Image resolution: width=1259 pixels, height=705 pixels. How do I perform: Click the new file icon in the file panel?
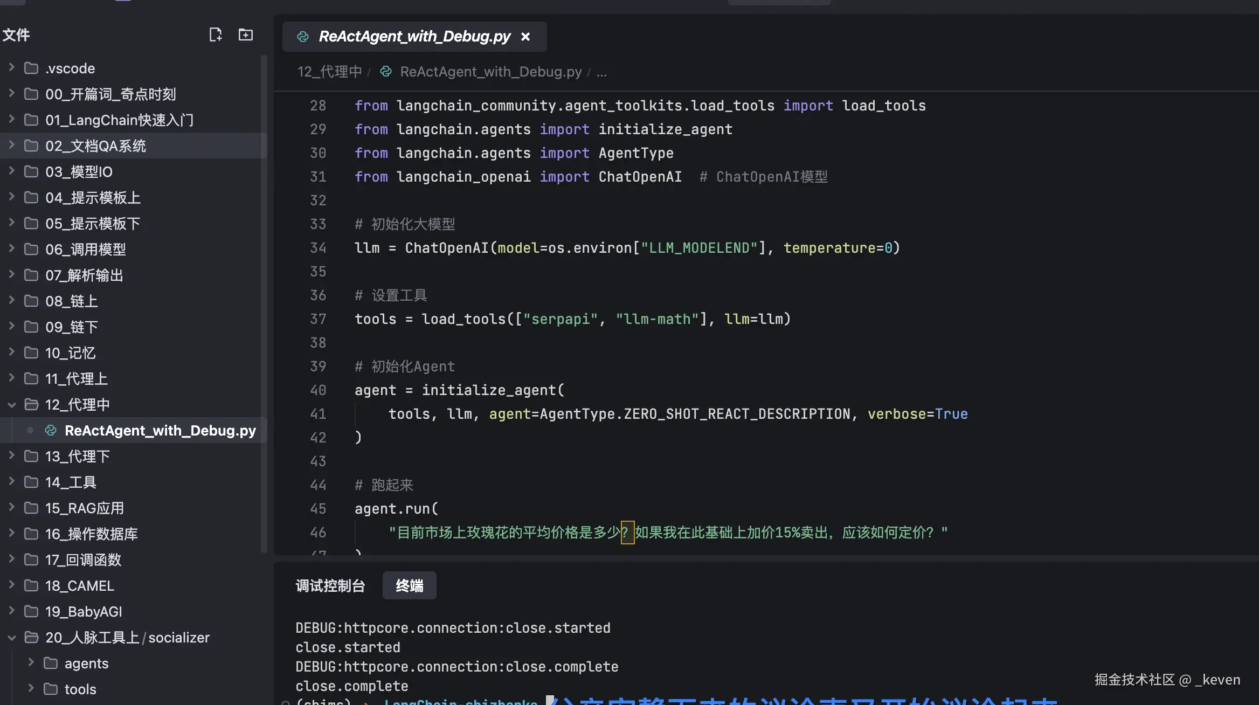click(x=215, y=35)
